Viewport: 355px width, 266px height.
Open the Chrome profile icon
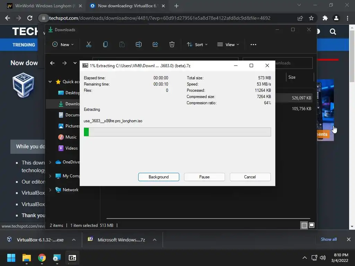point(336,18)
